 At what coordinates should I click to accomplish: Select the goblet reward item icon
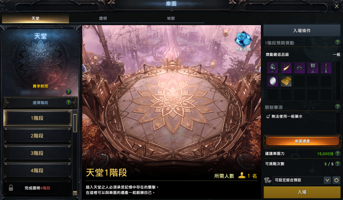pyautogui.click(x=312, y=68)
